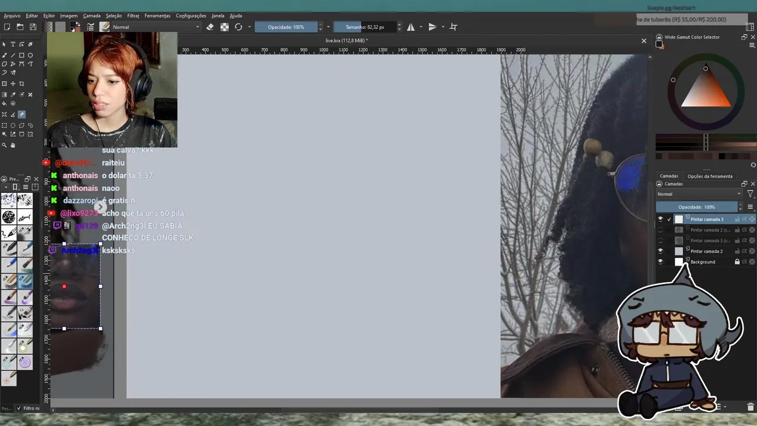Image resolution: width=757 pixels, height=426 pixels.
Task: Open dropdown arrow beside mirror tools
Action: (x=421, y=27)
